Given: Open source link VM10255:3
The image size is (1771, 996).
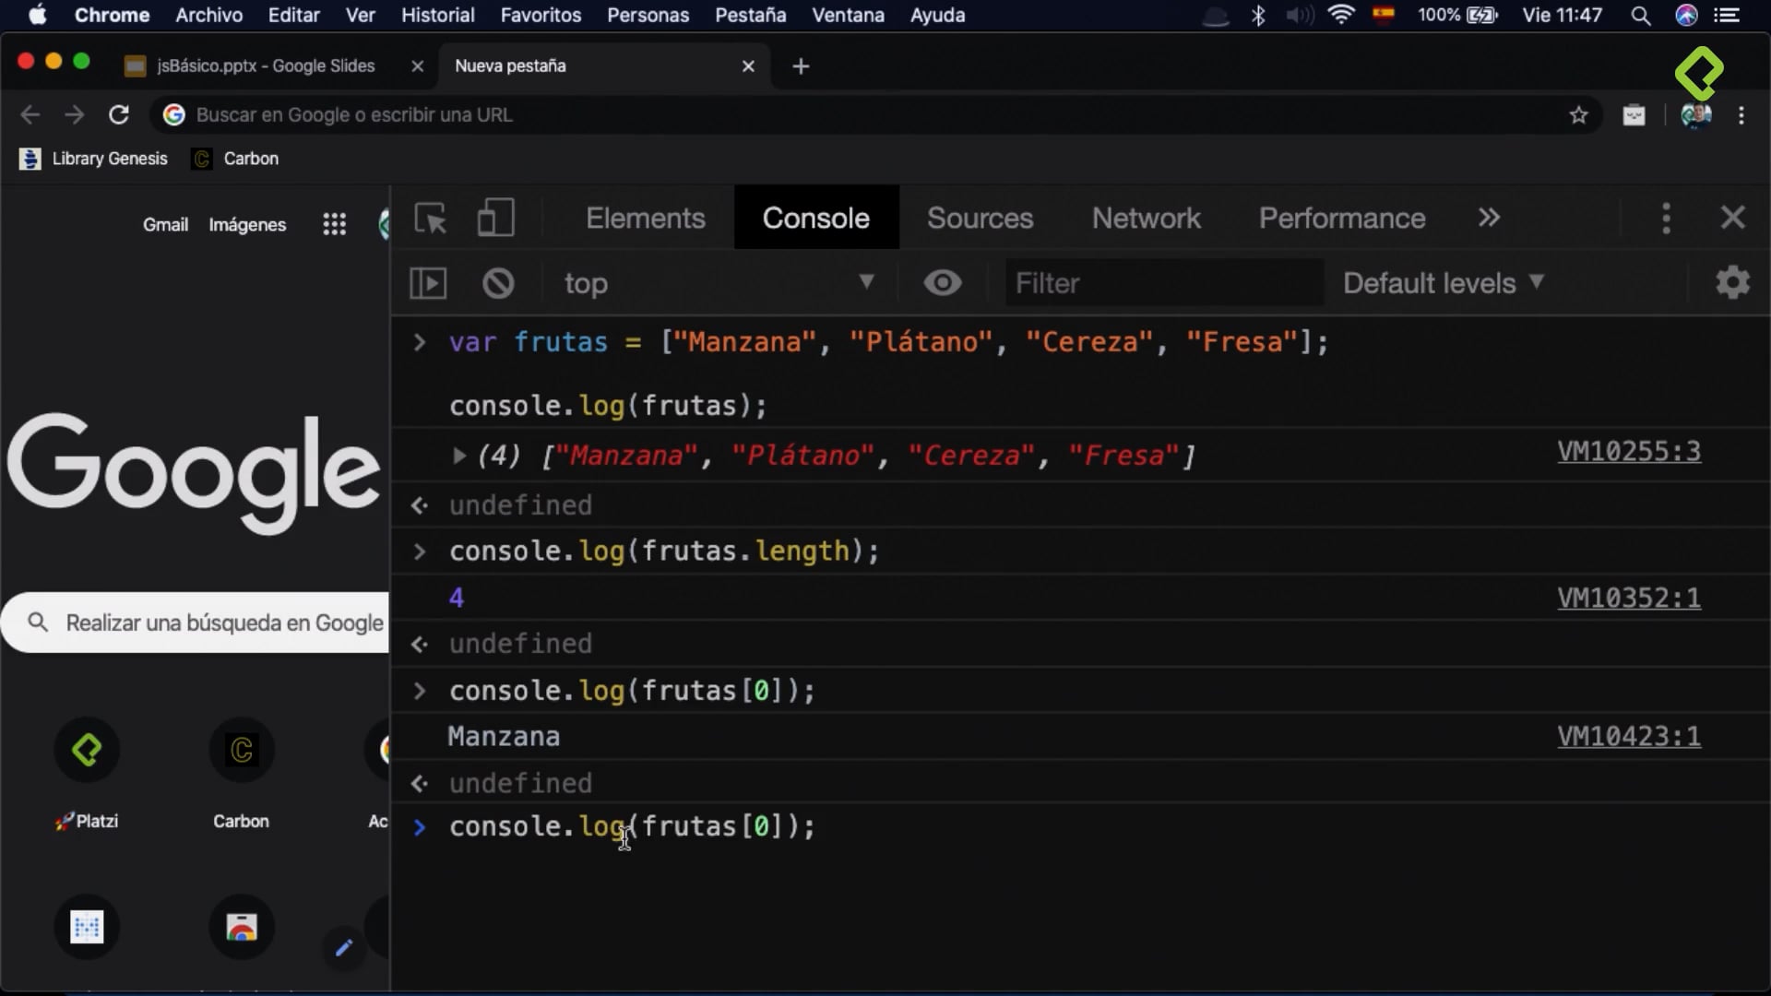Looking at the screenshot, I should 1628,452.
